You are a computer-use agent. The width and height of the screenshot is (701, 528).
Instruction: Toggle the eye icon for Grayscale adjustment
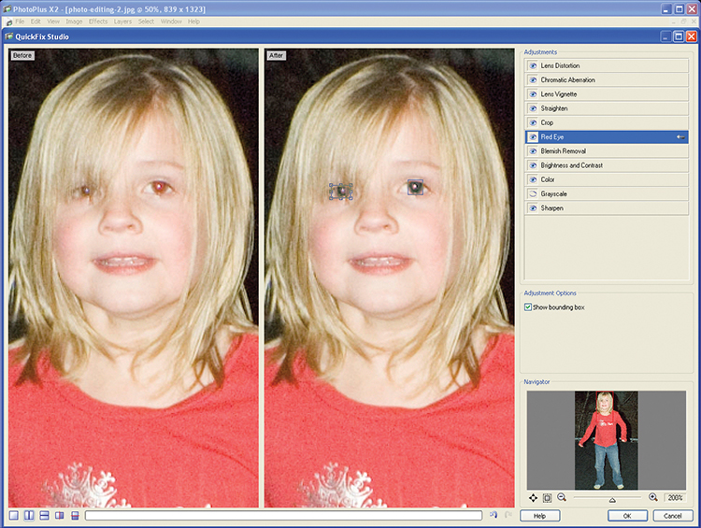533,194
